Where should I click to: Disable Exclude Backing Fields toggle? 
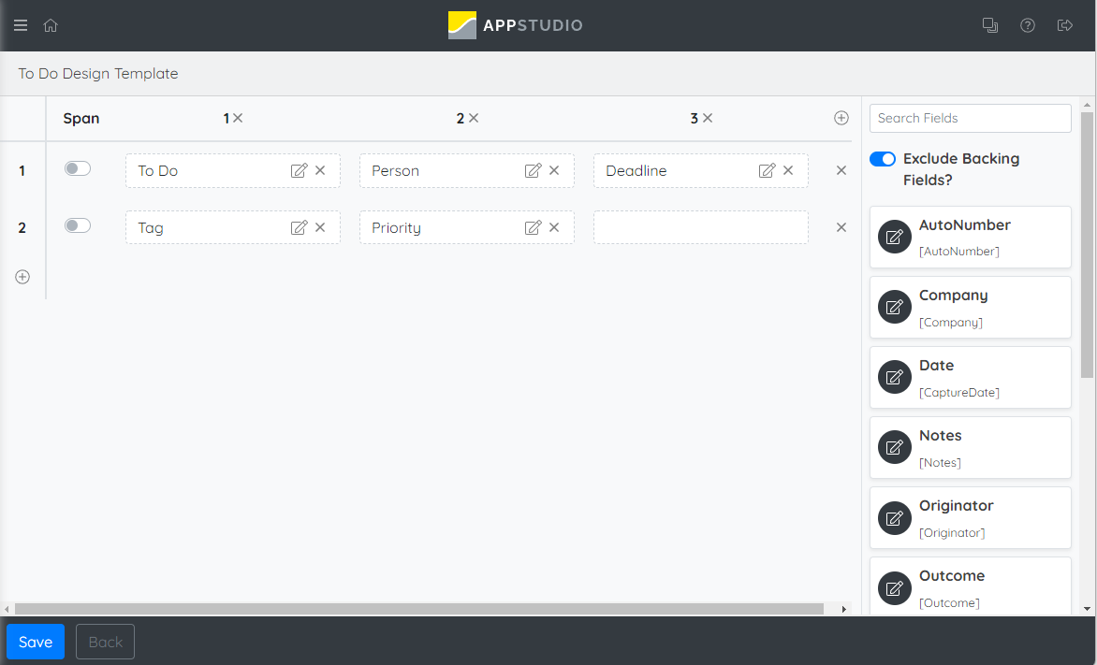pos(883,159)
